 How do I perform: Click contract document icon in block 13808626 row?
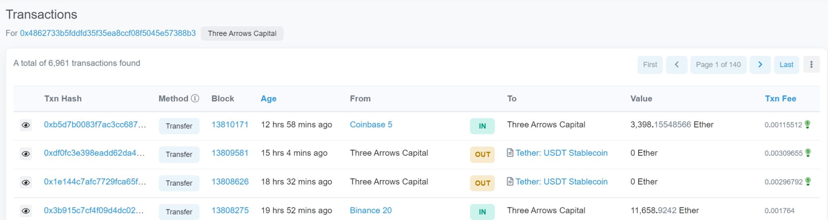(510, 182)
